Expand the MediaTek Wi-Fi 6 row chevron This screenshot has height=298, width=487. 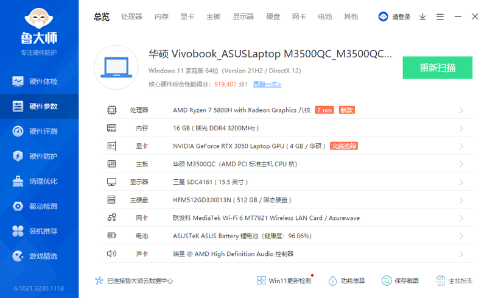coord(461,218)
